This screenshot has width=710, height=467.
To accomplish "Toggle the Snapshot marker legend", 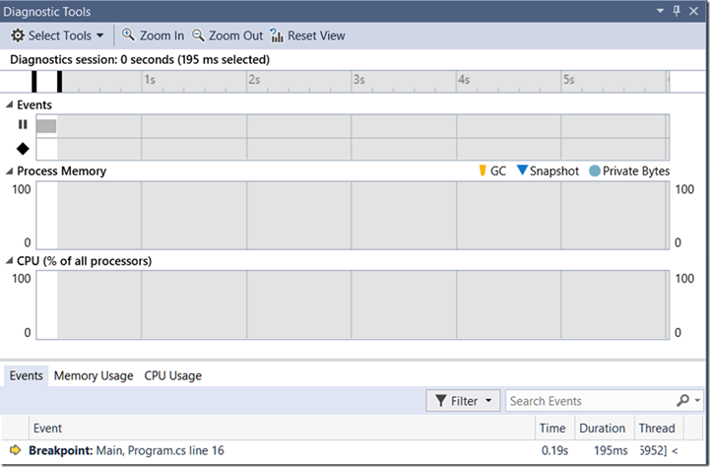I will pos(523,170).
